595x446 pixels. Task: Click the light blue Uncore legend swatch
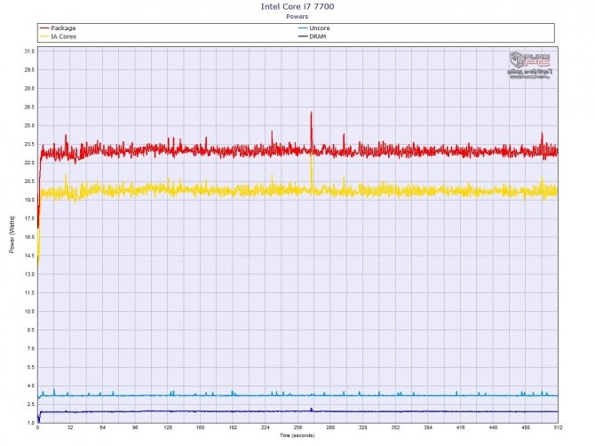(x=303, y=28)
